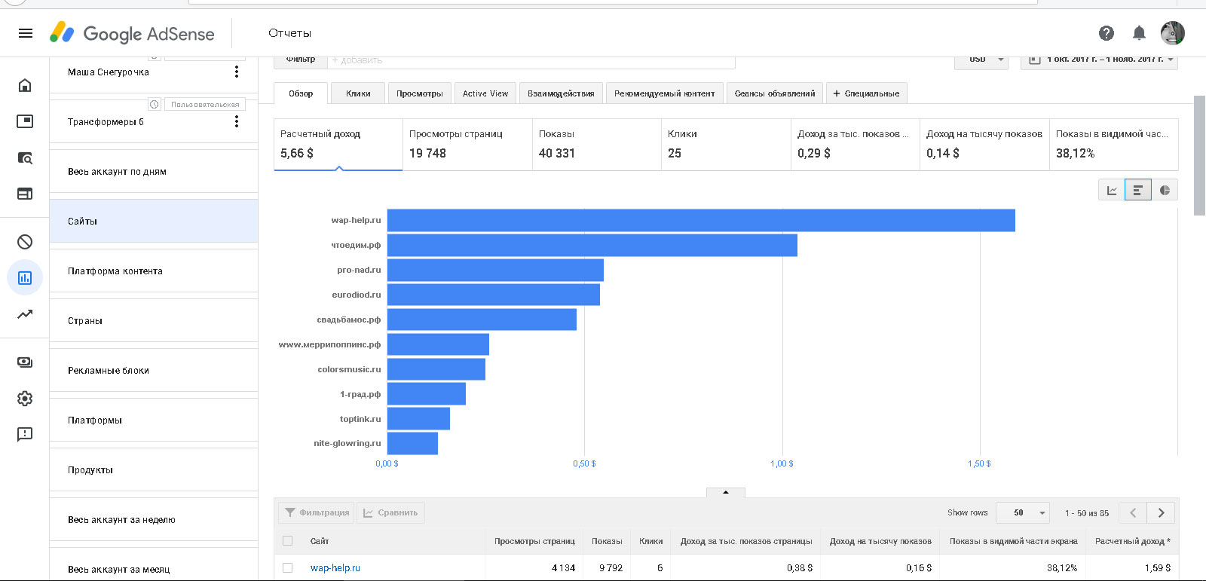
Task: Go to next page of table rows
Action: tap(1161, 512)
